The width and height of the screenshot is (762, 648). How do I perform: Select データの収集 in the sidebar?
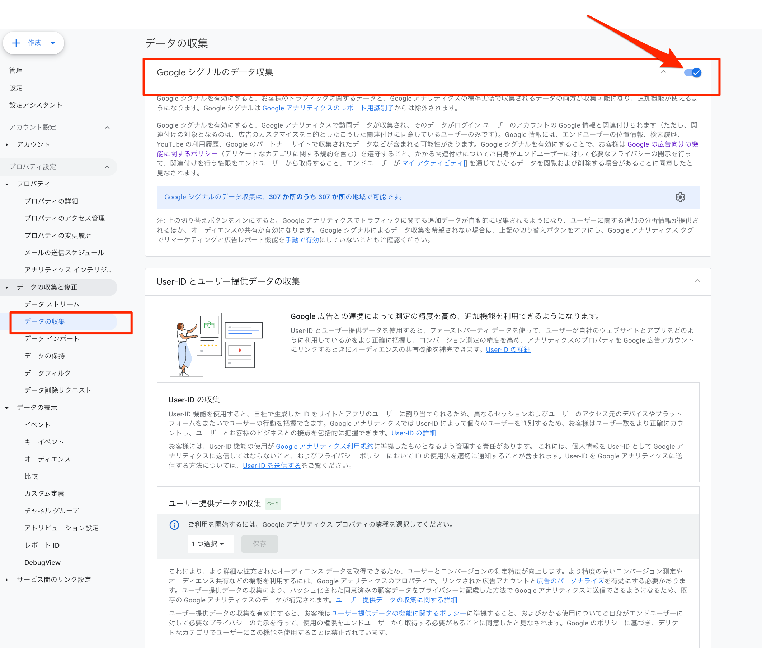point(44,321)
